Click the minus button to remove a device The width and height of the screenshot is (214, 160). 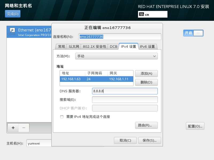[24, 128]
